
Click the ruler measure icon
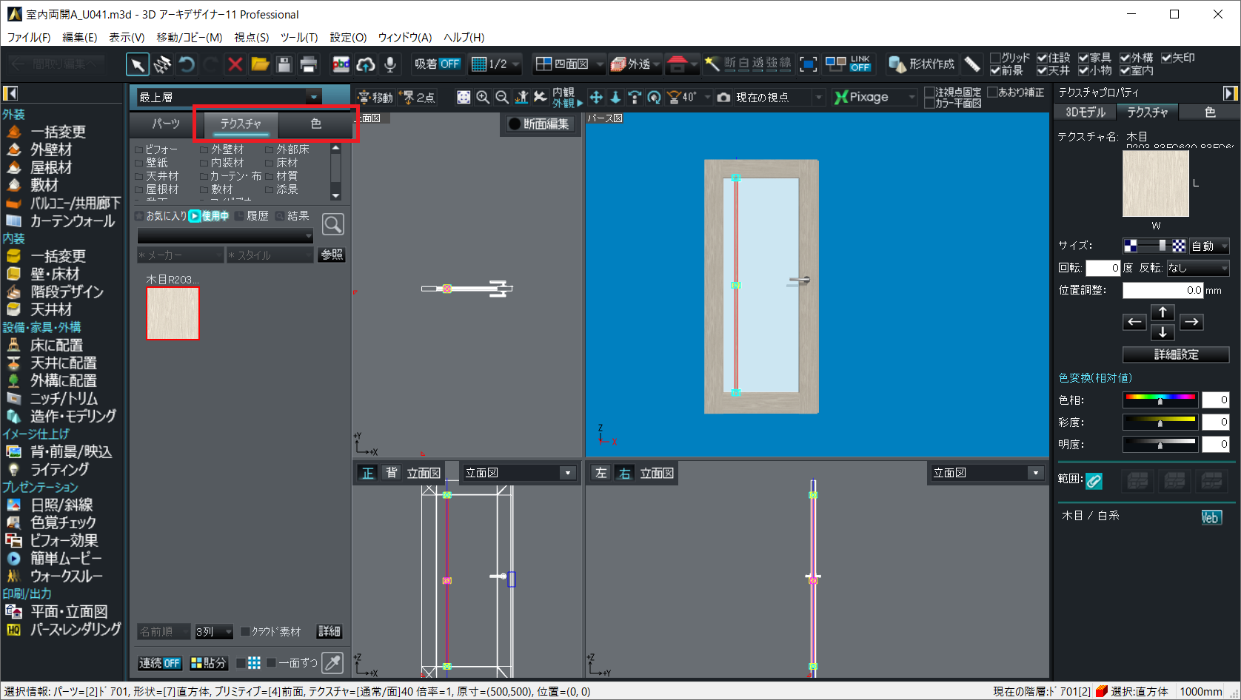973,65
